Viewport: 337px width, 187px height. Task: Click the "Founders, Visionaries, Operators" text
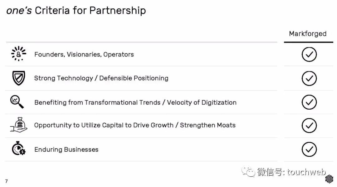(x=84, y=54)
